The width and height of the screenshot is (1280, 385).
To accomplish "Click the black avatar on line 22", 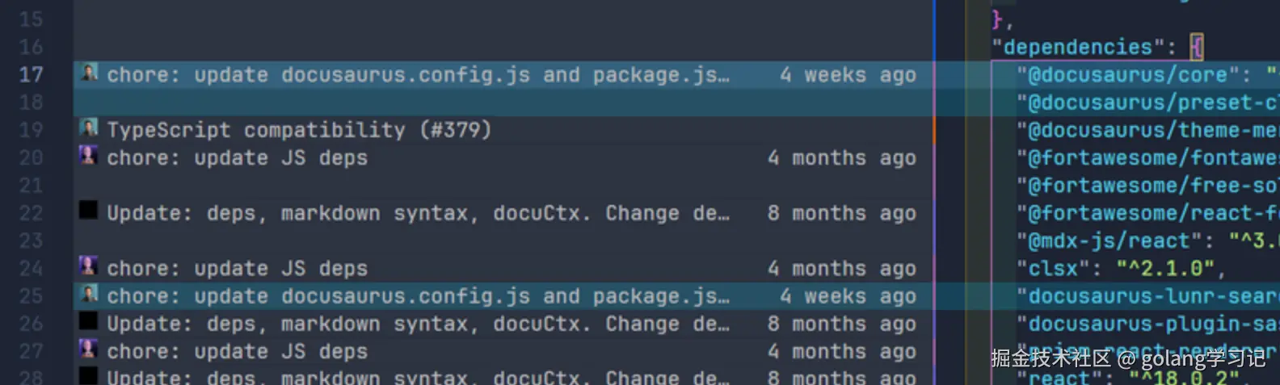I will [x=89, y=211].
